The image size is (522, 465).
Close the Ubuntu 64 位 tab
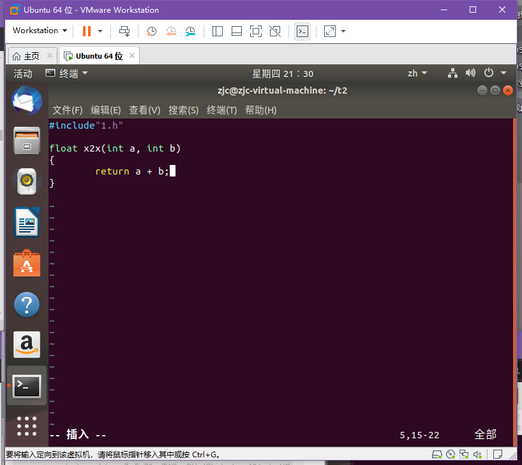[132, 55]
